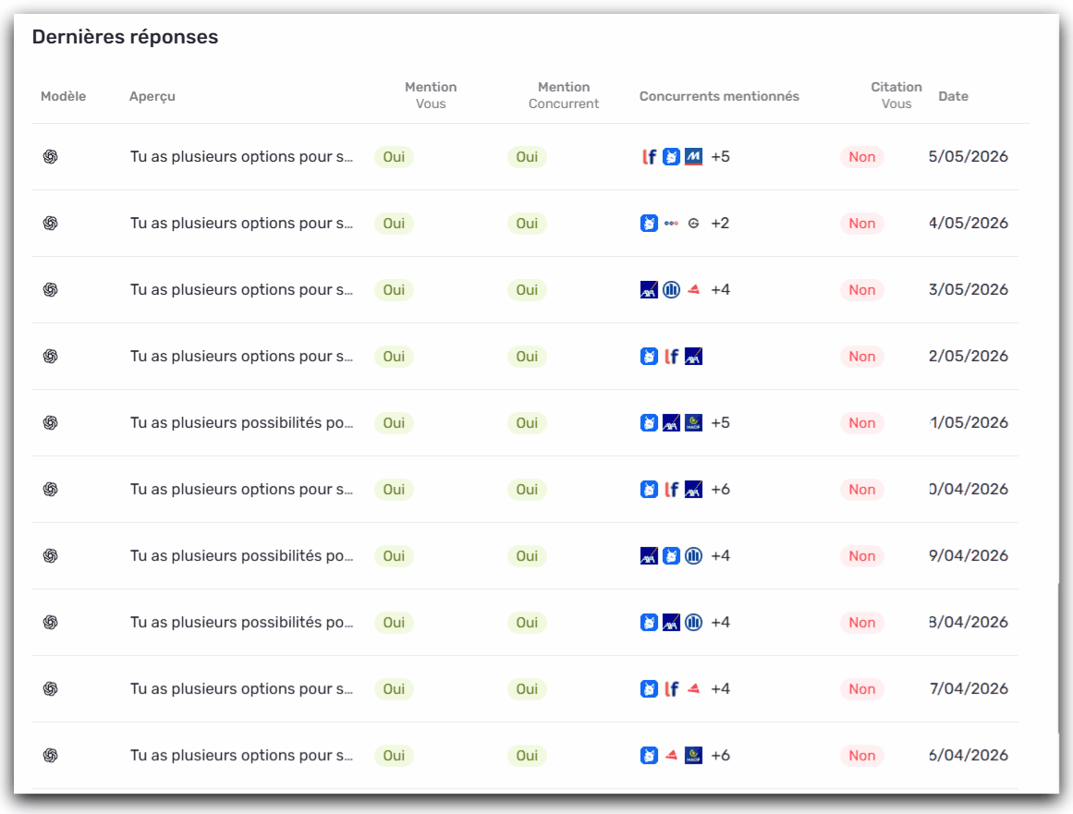Click the Mention Vous 'Oui' badge in the 7/04/2026 row
Image resolution: width=1073 pixels, height=814 pixels.
[394, 689]
